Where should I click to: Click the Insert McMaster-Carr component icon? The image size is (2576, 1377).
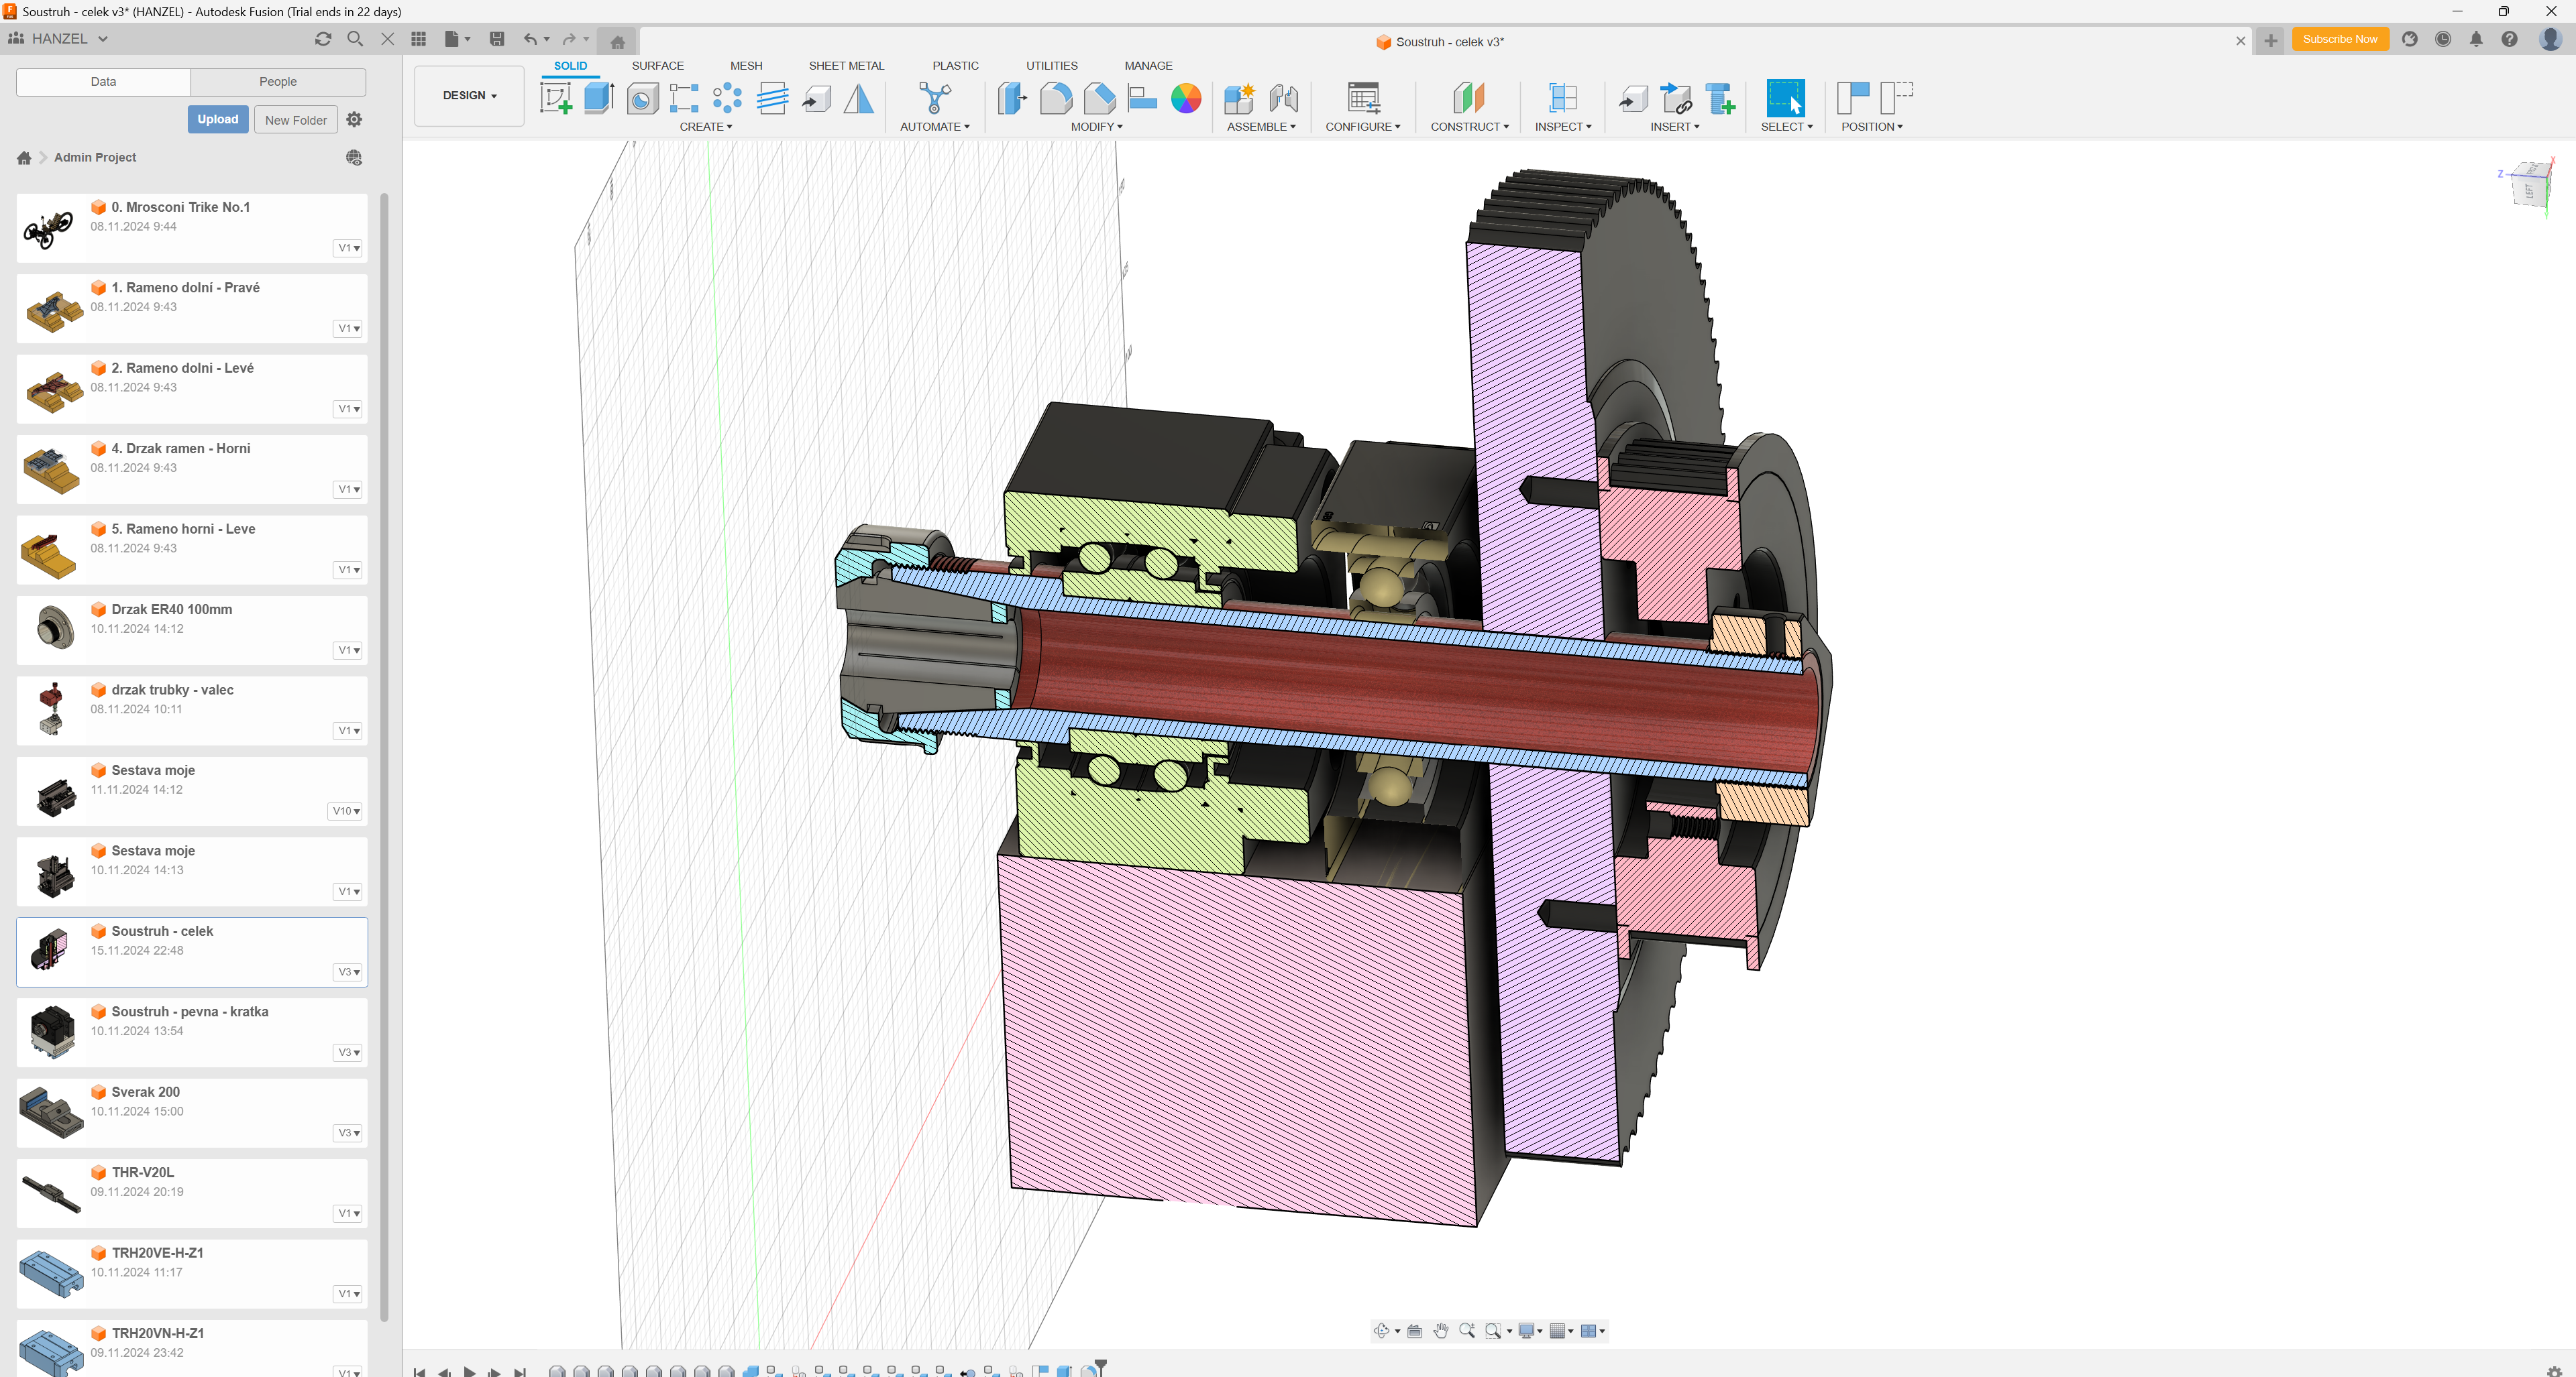tap(1719, 98)
